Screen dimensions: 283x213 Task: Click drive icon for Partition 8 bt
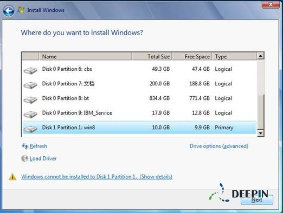[30, 99]
